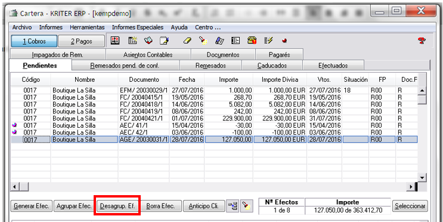Open help via the red question mark icon
This screenshot has width=443, height=222.
point(422,41)
